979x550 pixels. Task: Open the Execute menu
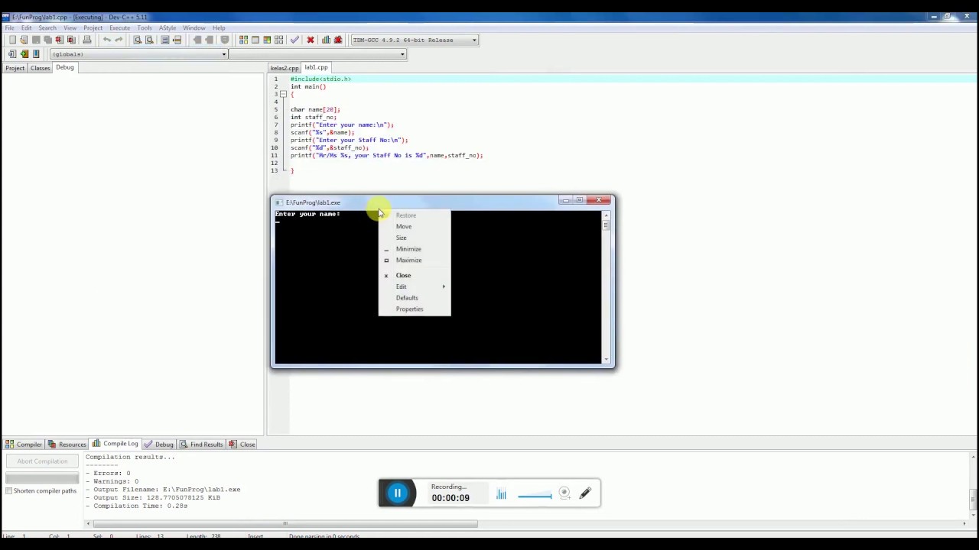tap(119, 28)
